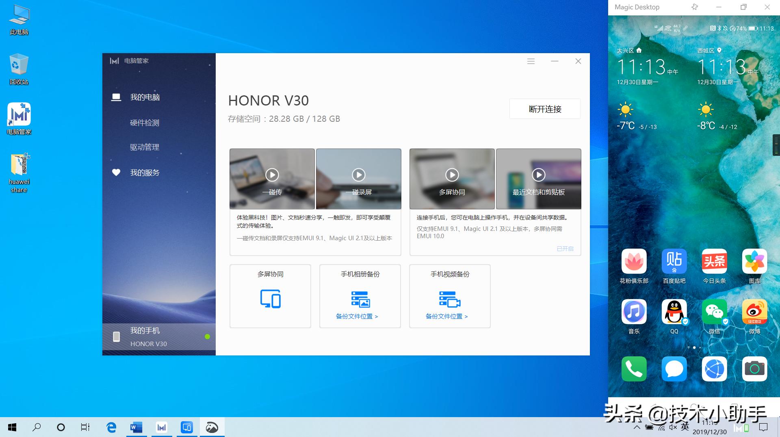780x437 pixels.
Task: Open Microsoft Edge from the taskbar
Action: (111, 427)
